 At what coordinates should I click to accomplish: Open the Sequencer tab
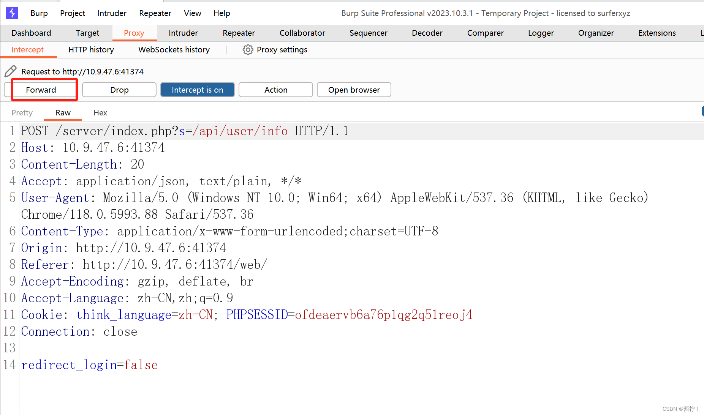coord(369,33)
